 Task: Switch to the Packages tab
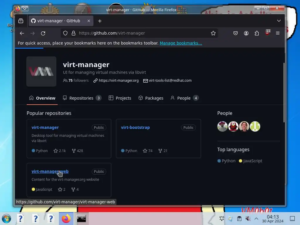point(151,98)
